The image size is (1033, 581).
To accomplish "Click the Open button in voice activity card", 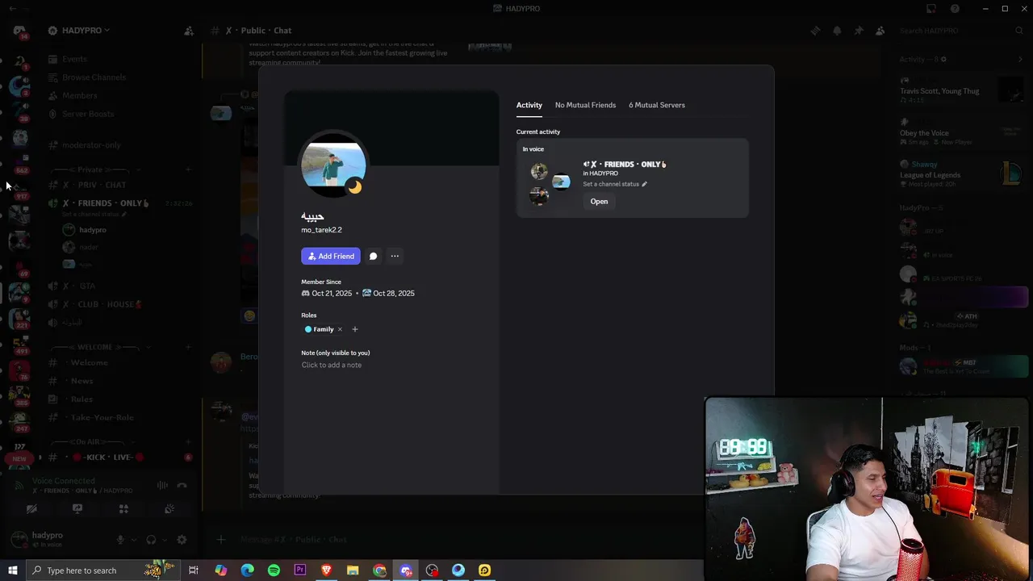I will (599, 202).
